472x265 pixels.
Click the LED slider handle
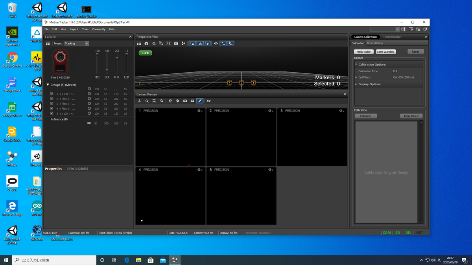click(x=127, y=55)
